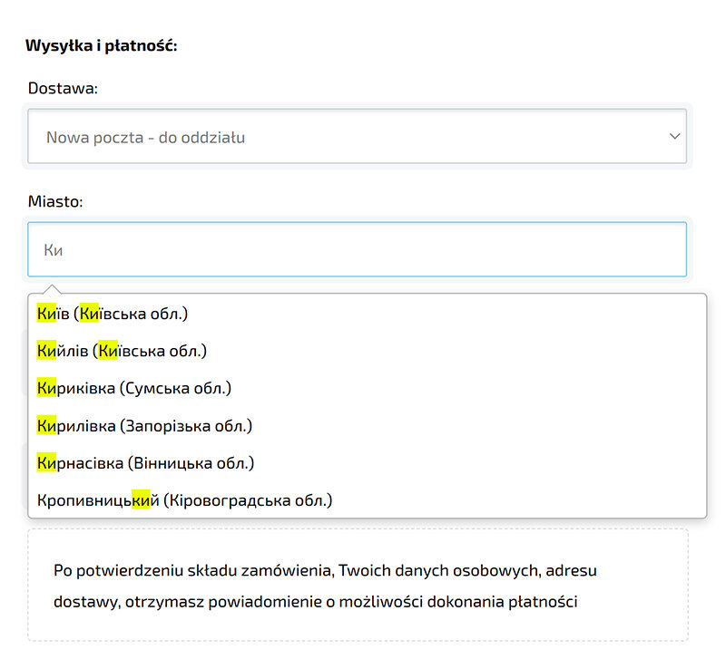Screen dimensions: 726x659
Task: Focus the Miasto city input field
Action: click(x=357, y=249)
